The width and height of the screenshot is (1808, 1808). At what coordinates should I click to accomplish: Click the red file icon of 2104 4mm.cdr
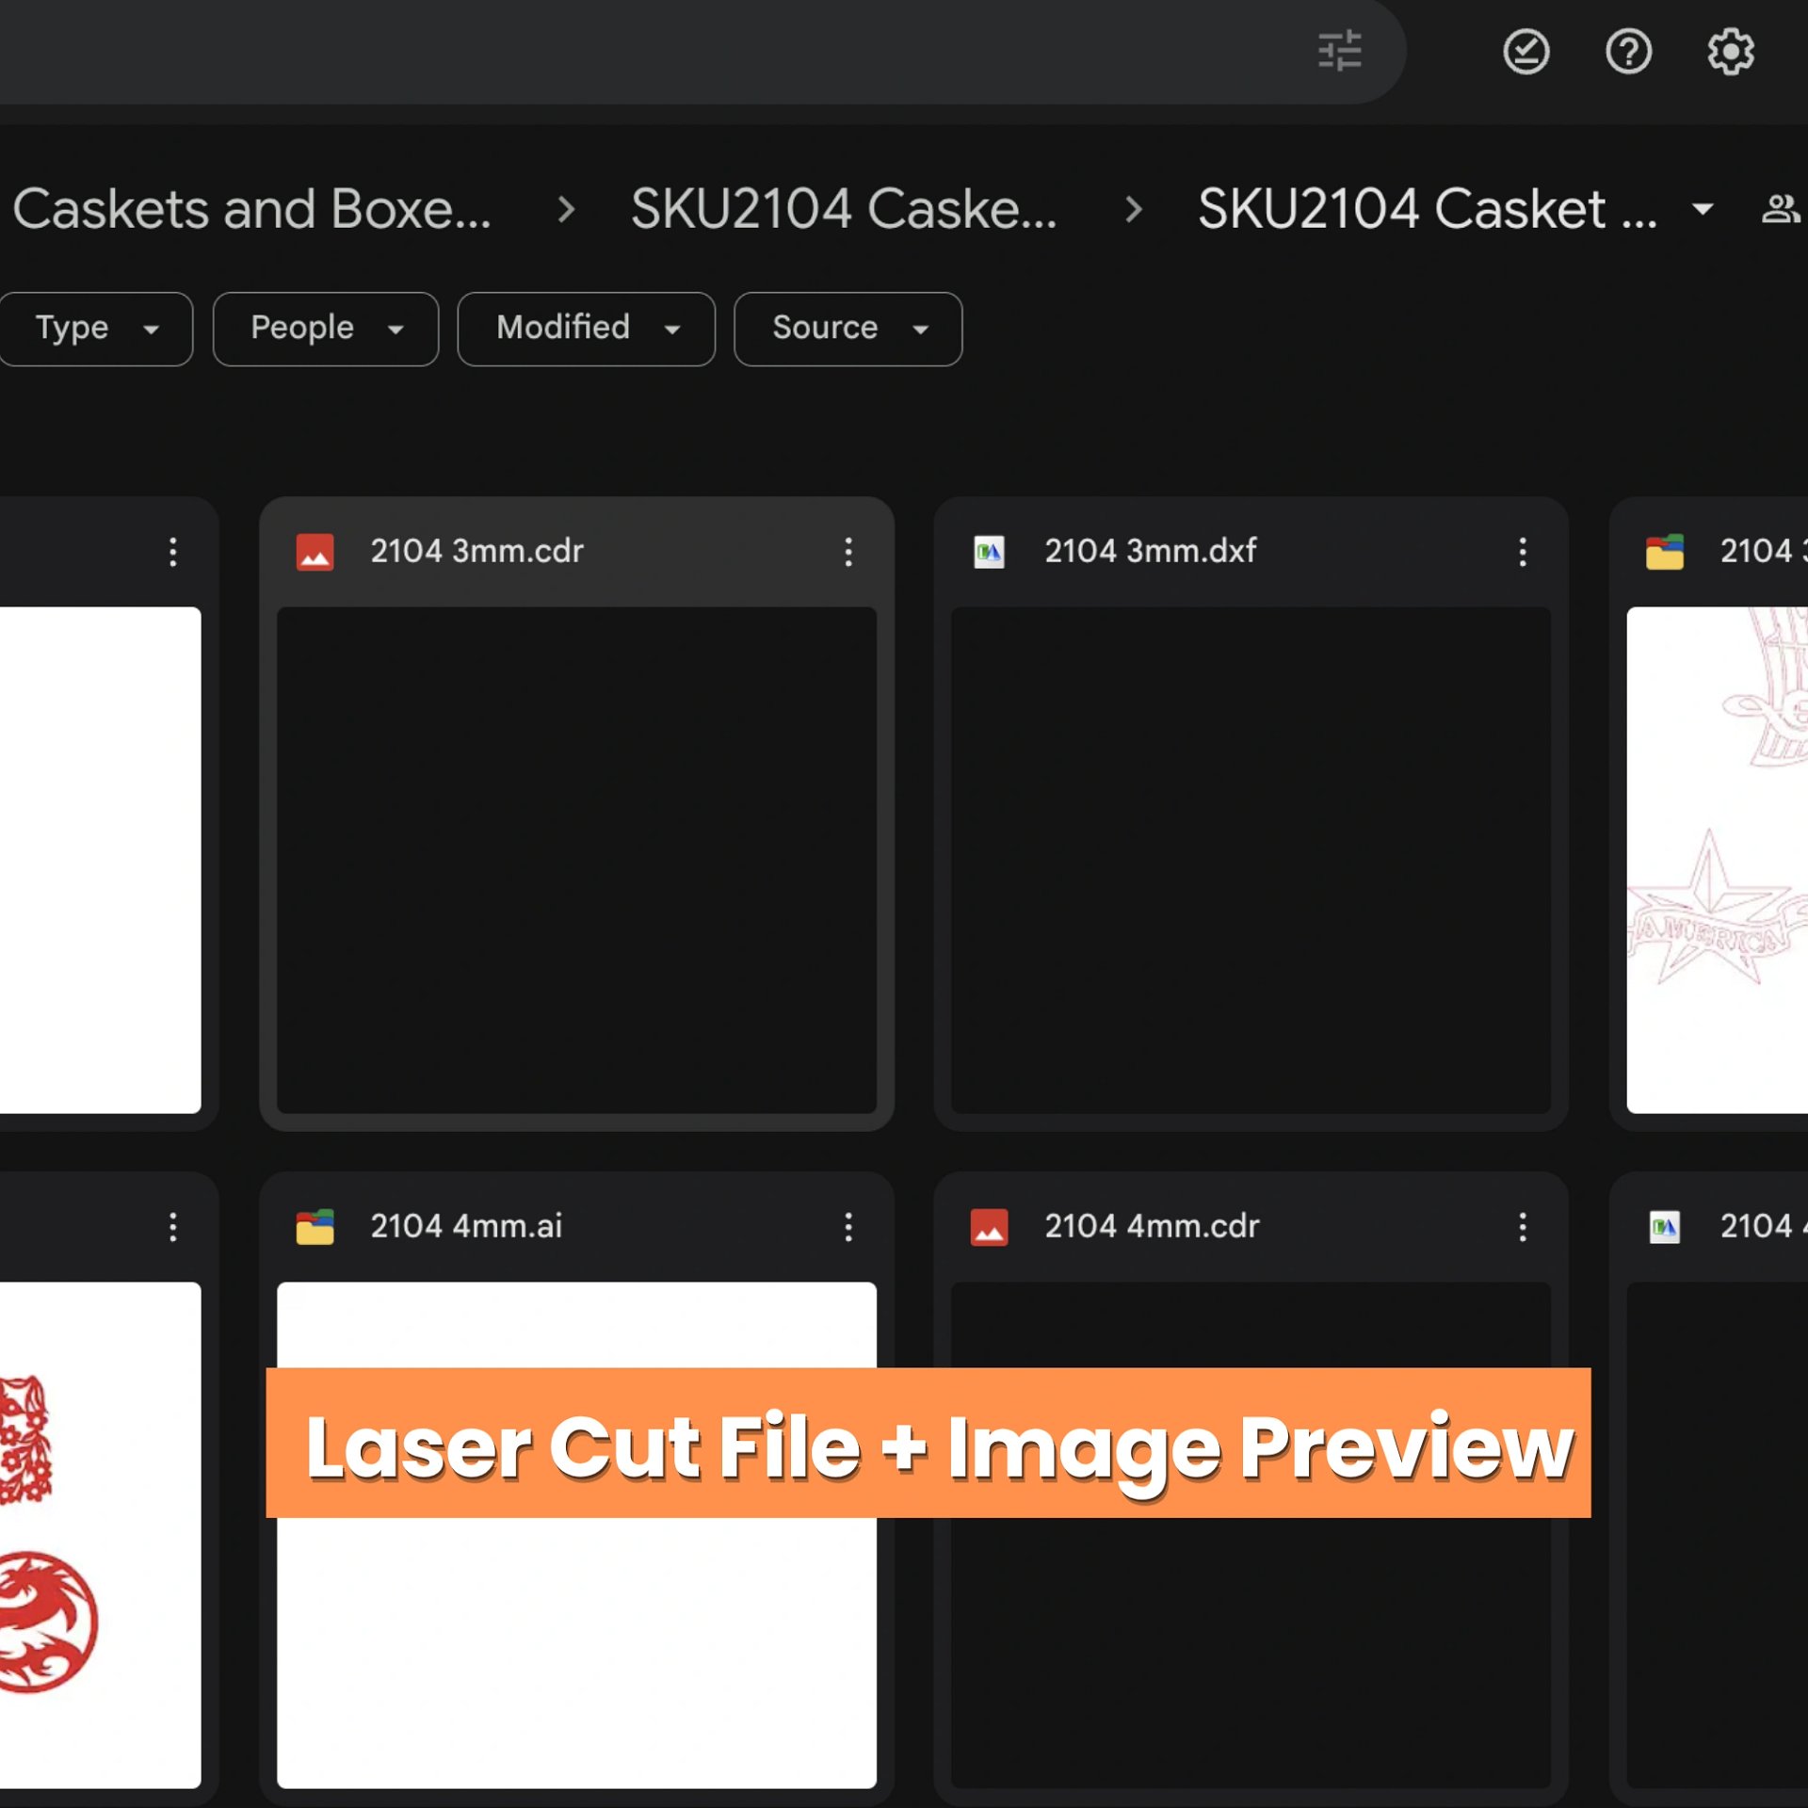989,1227
